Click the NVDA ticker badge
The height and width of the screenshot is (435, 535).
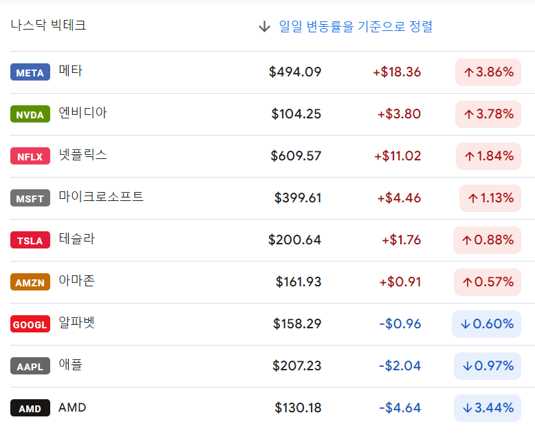(30, 114)
